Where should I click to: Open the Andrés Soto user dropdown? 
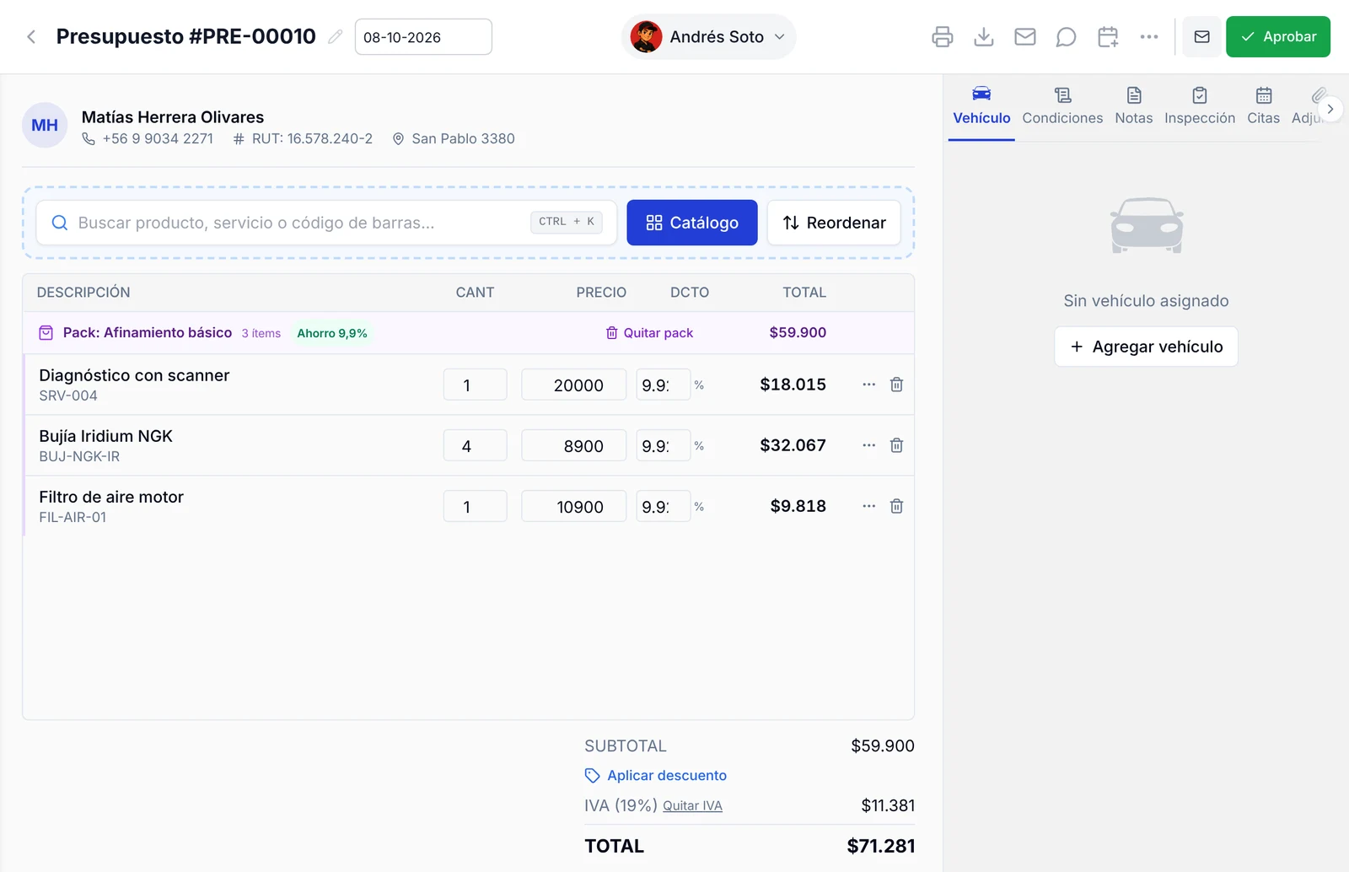708,37
